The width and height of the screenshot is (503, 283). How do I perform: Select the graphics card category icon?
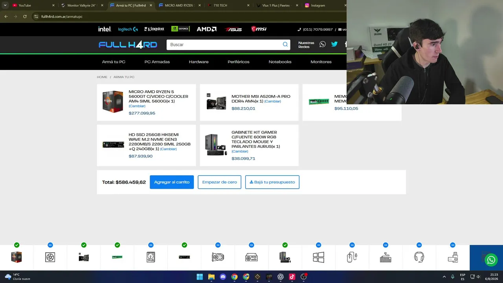click(218, 257)
